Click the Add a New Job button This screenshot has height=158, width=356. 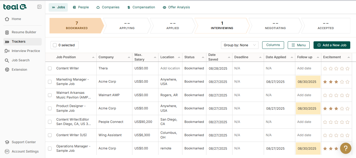332,45
